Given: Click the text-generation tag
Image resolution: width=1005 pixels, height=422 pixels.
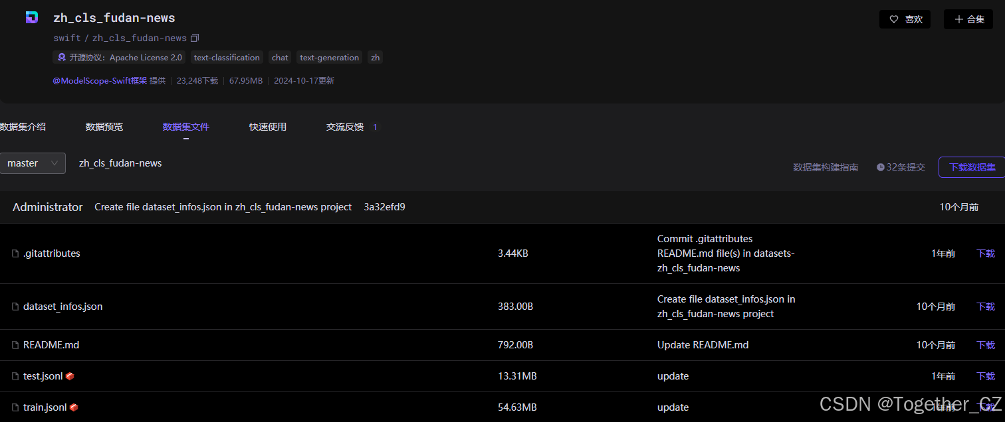Looking at the screenshot, I should point(330,58).
